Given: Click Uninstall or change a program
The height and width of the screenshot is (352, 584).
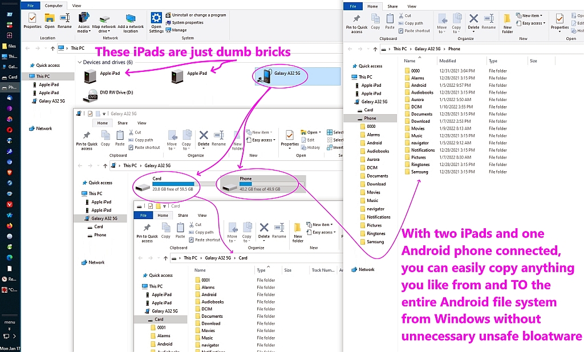Looking at the screenshot, I should 196,15.
